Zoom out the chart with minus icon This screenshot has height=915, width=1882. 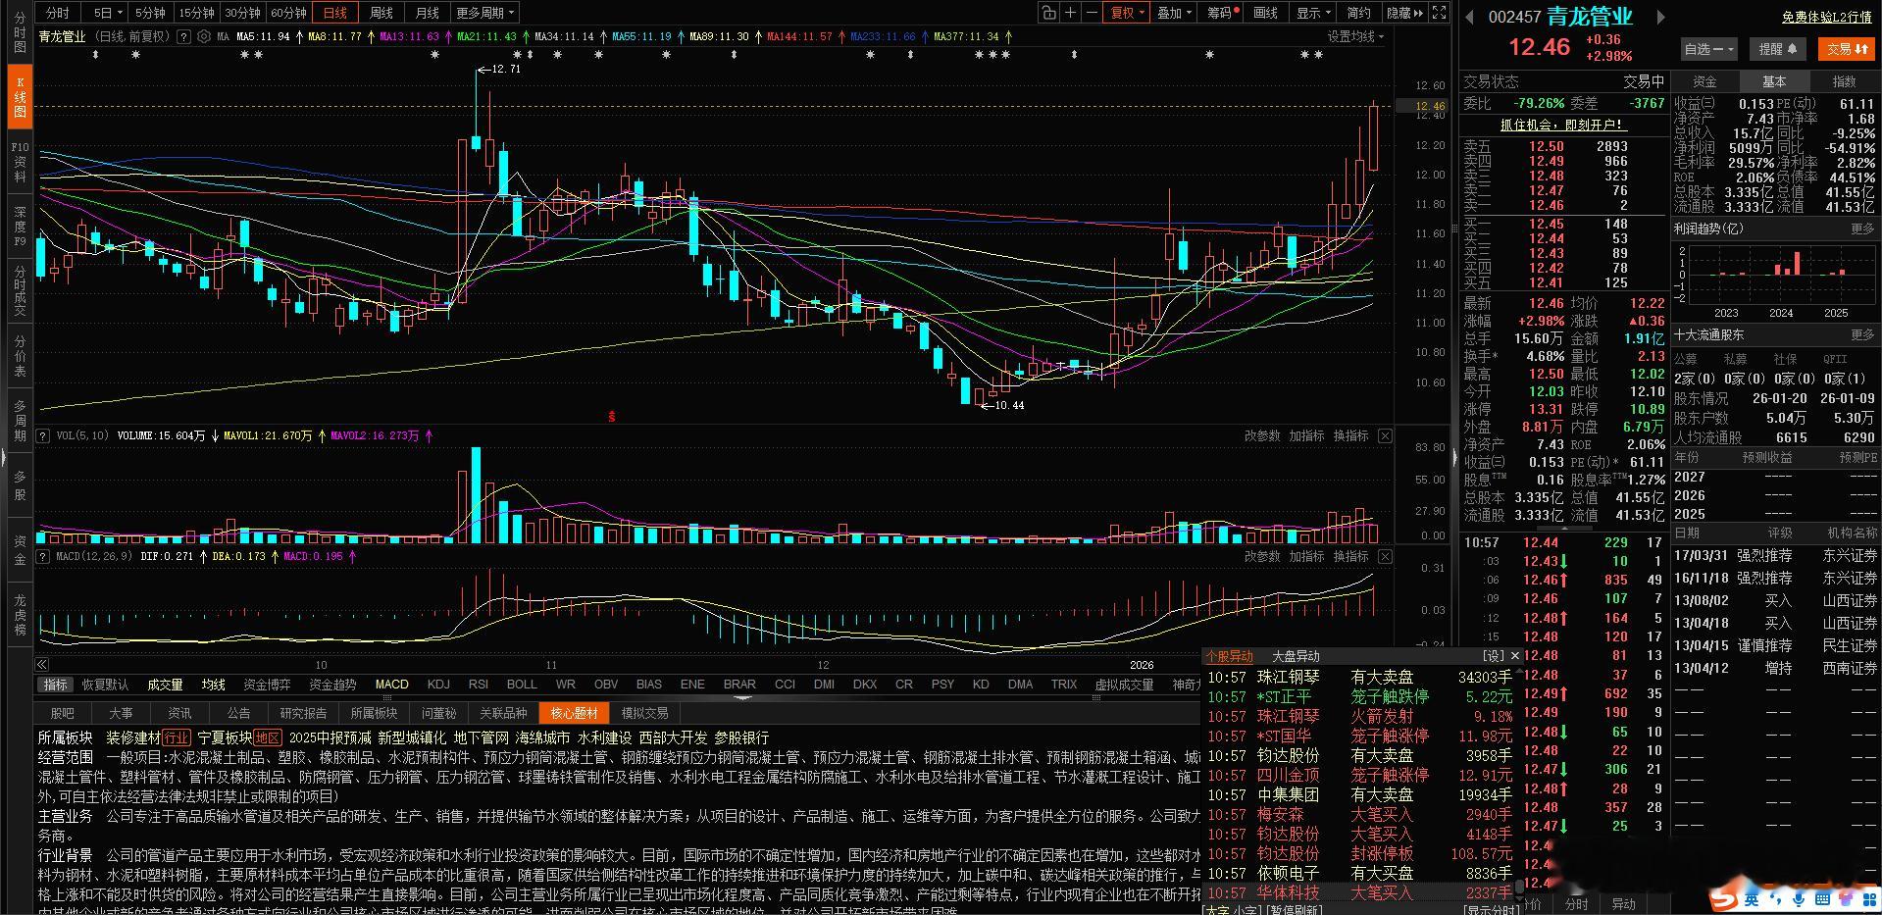coord(1092,13)
